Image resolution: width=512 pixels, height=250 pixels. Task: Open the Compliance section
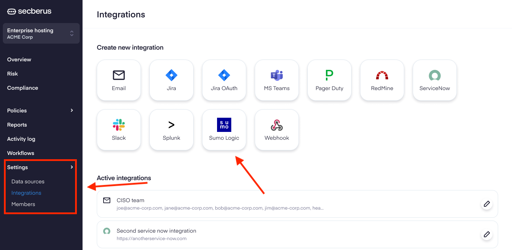pyautogui.click(x=22, y=88)
